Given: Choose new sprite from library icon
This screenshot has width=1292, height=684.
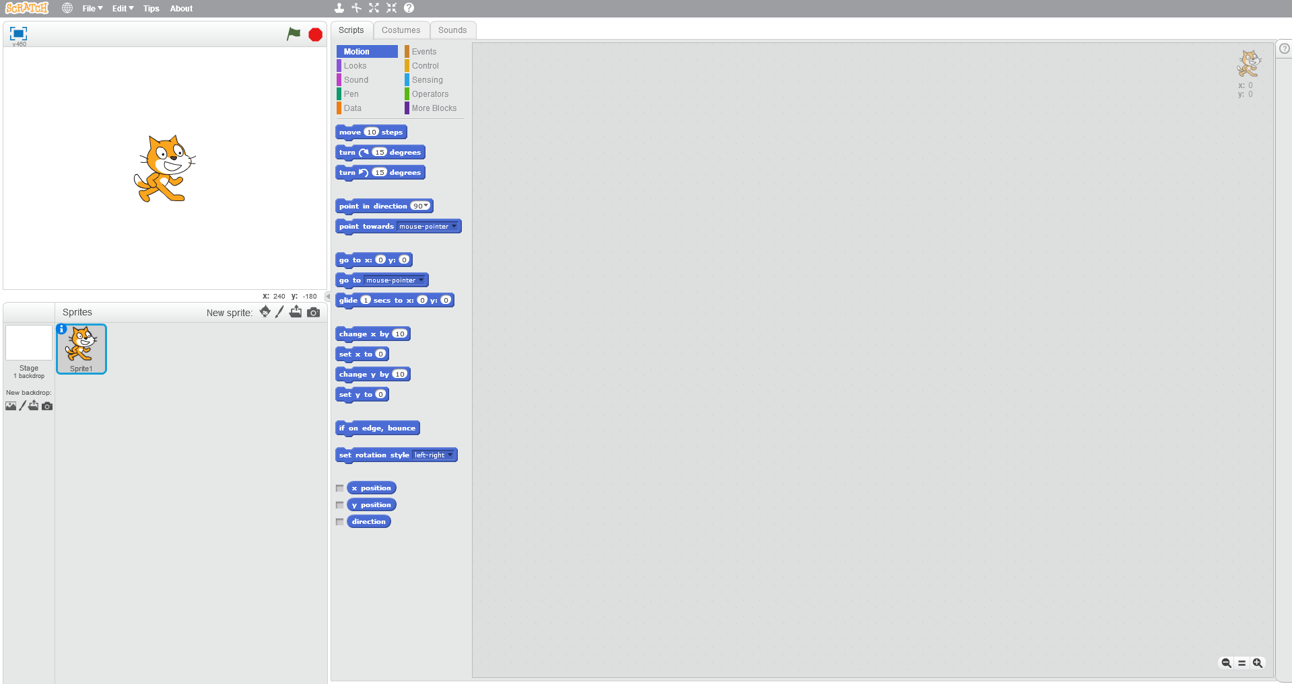Looking at the screenshot, I should click(265, 312).
